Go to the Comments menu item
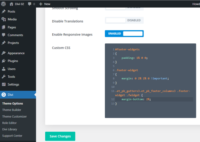The height and width of the screenshot is (142, 200). pyautogui.click(x=18, y=35)
